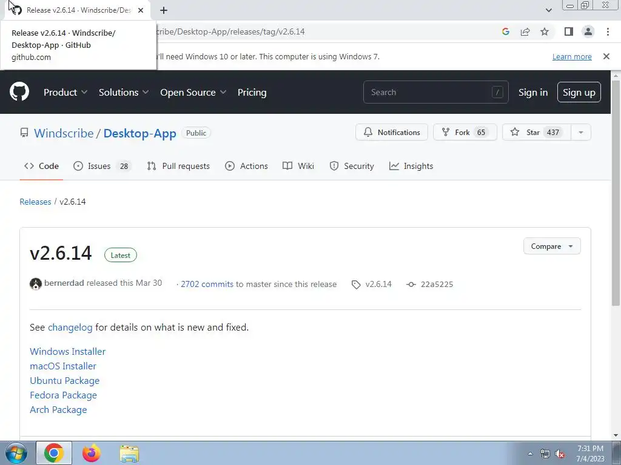Launch Firefox from the taskbar
This screenshot has width=621, height=465.
[x=92, y=453]
